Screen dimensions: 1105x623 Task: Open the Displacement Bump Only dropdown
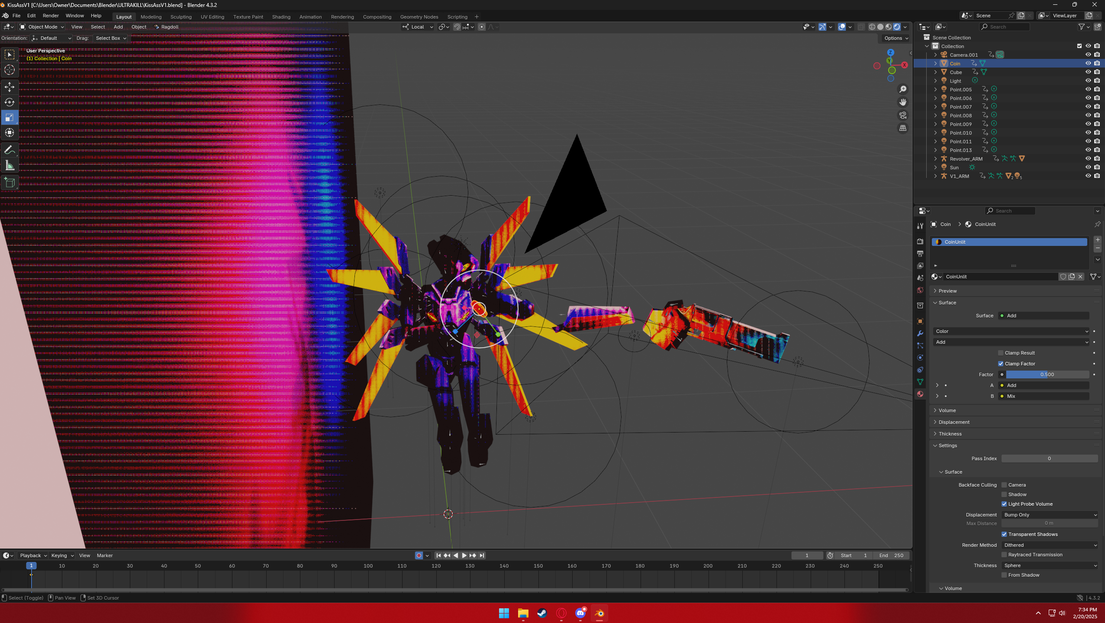click(x=1050, y=515)
